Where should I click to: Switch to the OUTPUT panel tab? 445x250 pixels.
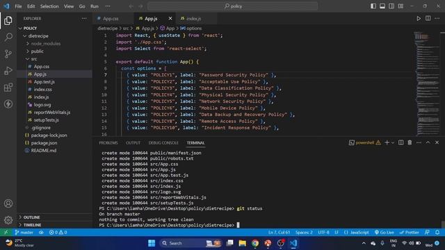(x=133, y=142)
